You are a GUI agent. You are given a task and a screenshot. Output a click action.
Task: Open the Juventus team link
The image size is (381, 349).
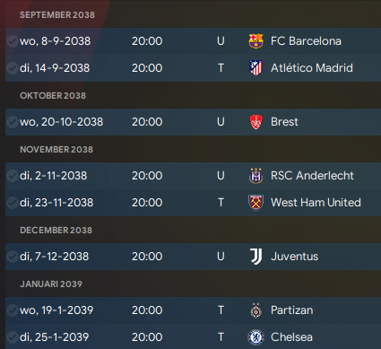point(294,257)
